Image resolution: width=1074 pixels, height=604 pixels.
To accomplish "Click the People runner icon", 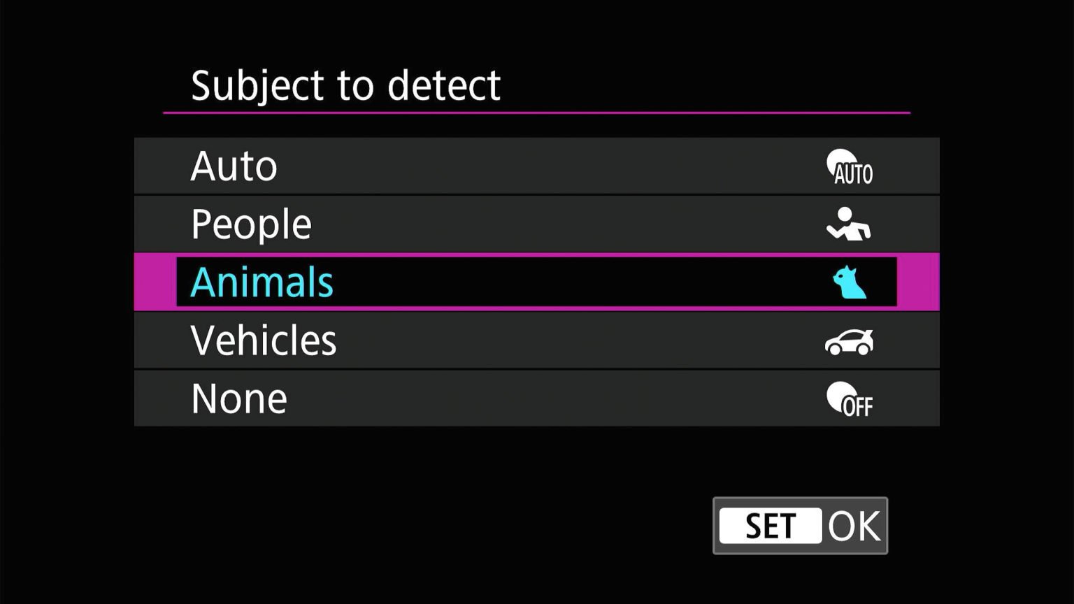I will pyautogui.click(x=850, y=223).
